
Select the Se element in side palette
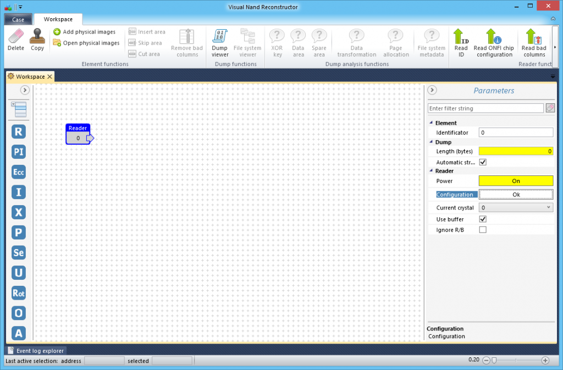[x=18, y=252]
